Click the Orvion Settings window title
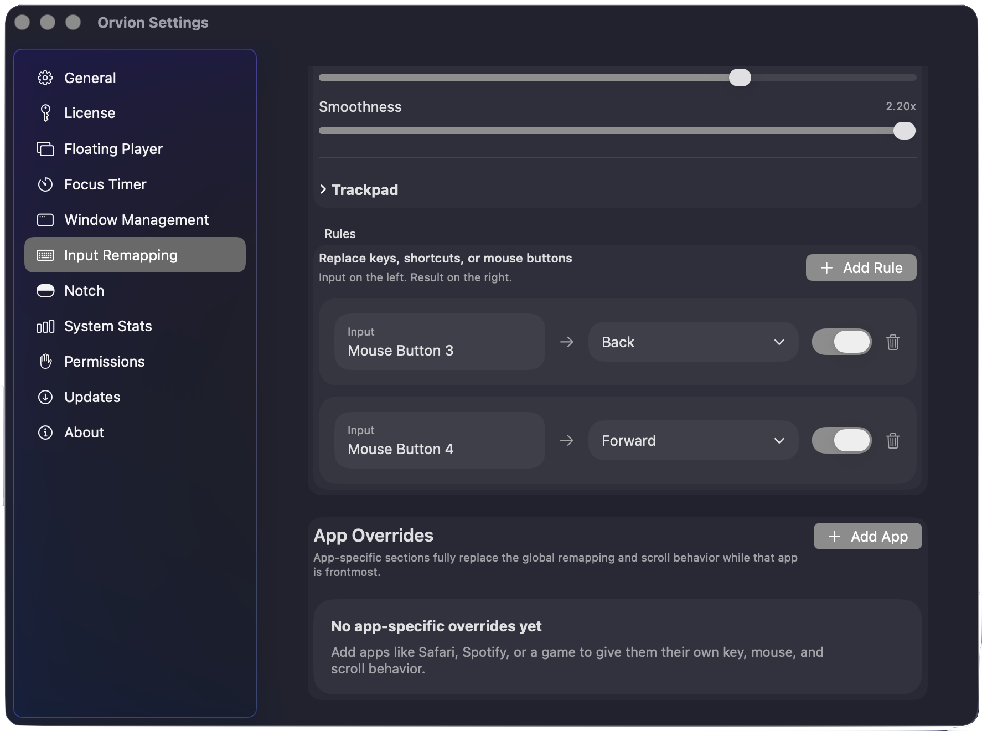Viewport: 982px width, 731px height. pos(153,23)
